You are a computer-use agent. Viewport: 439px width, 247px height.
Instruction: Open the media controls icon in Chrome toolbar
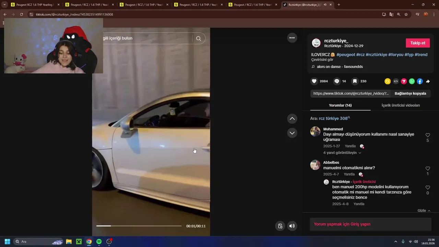pos(417,14)
